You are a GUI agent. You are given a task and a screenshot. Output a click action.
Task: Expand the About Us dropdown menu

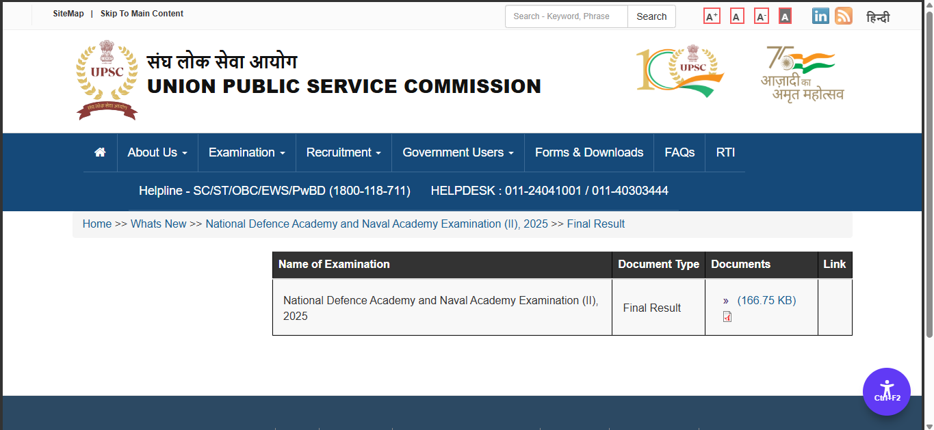pos(157,152)
